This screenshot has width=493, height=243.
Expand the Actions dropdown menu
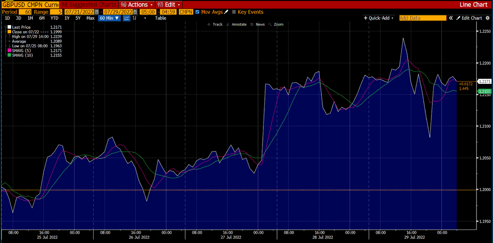tap(137, 5)
